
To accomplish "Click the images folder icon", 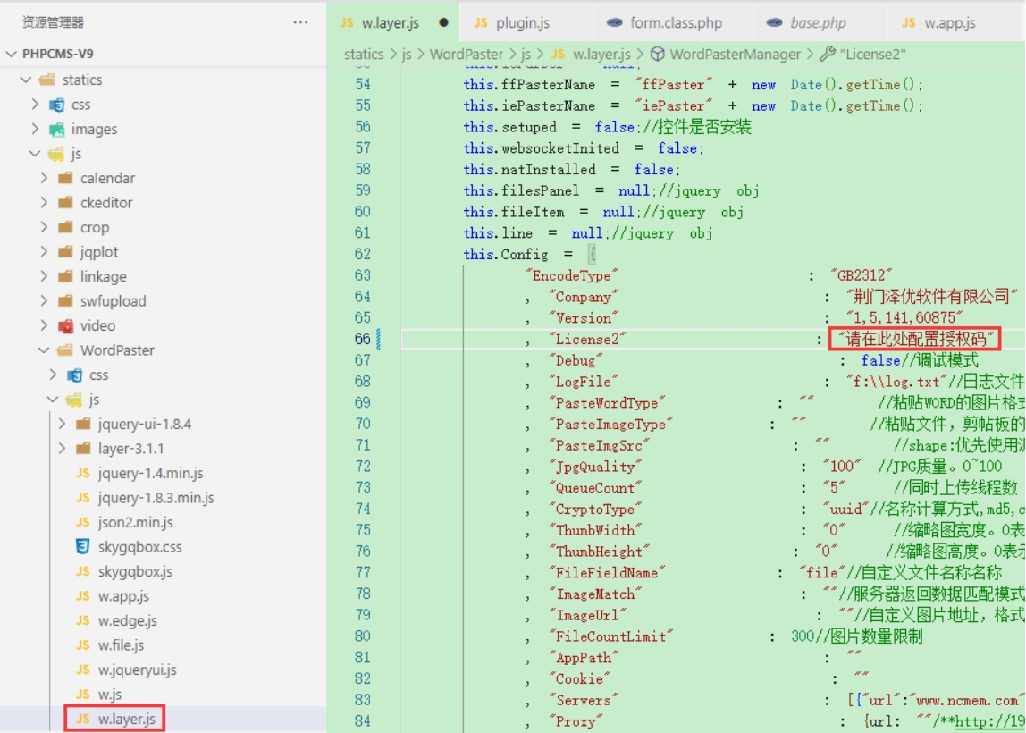I will 57,129.
